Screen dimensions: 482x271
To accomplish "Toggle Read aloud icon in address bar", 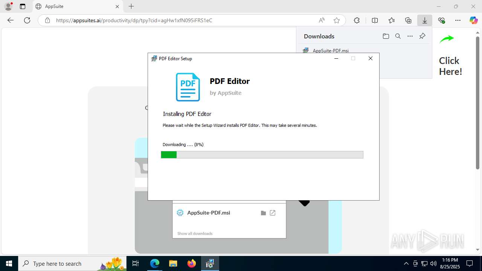I will [322, 20].
